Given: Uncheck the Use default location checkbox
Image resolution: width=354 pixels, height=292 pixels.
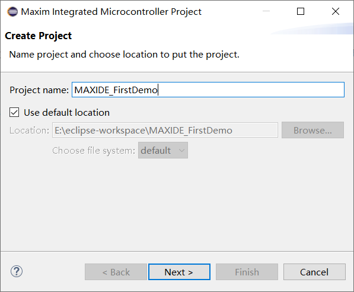Looking at the screenshot, I should pyautogui.click(x=14, y=112).
